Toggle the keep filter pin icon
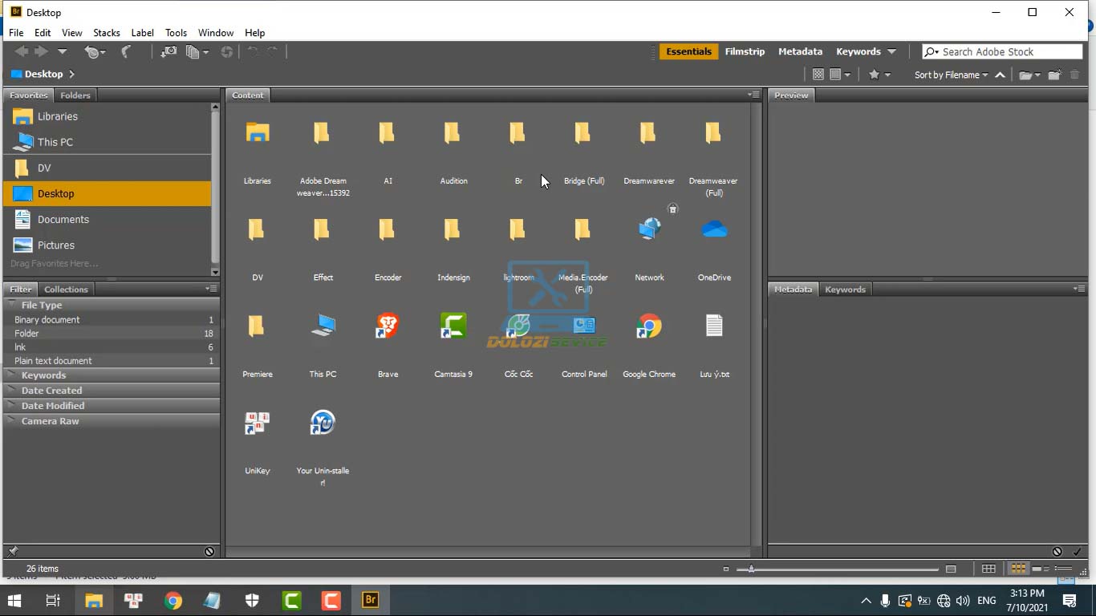The height and width of the screenshot is (616, 1096). click(13, 552)
